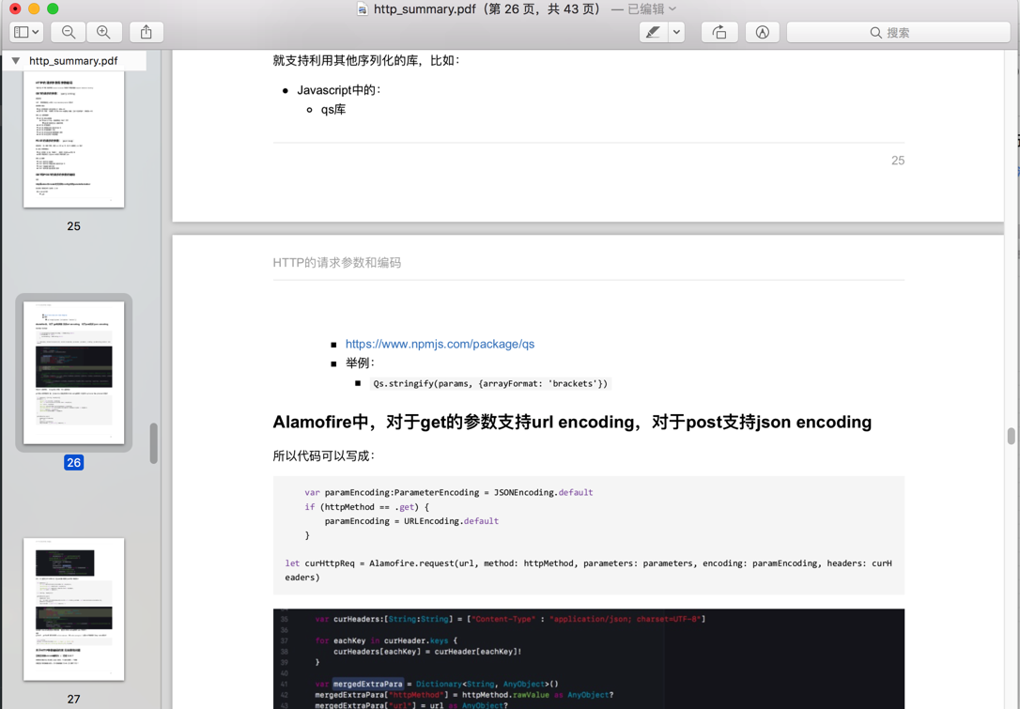Zoom out using the minus magnifier
Image resolution: width=1020 pixels, height=709 pixels.
click(x=69, y=32)
